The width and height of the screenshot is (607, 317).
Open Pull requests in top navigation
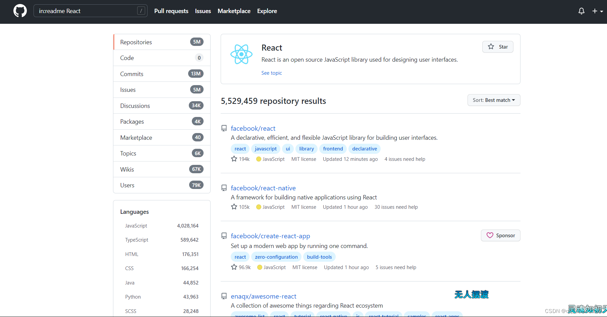171,11
